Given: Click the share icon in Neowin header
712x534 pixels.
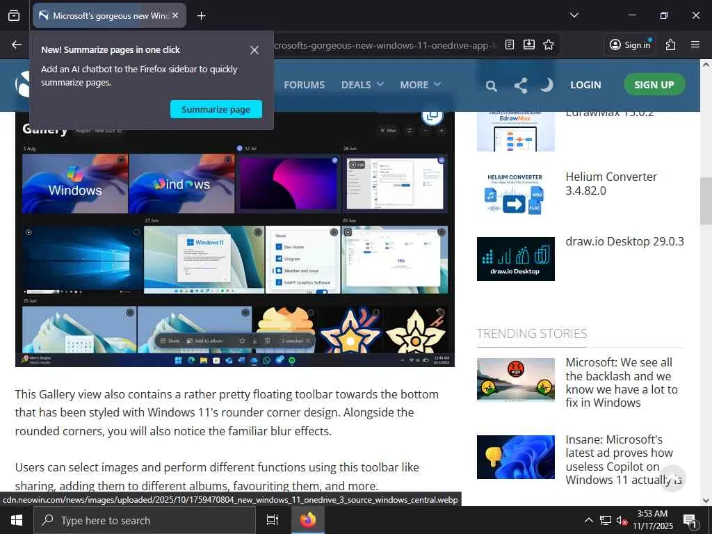Looking at the screenshot, I should point(520,86).
